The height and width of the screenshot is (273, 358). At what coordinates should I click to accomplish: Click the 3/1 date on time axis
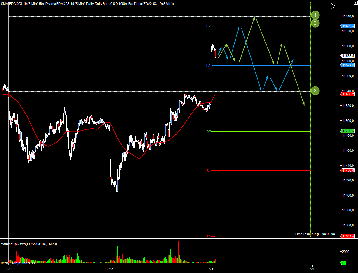(211, 269)
